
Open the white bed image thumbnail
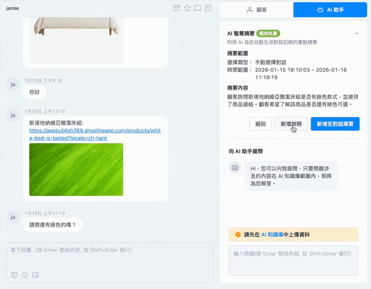76,40
